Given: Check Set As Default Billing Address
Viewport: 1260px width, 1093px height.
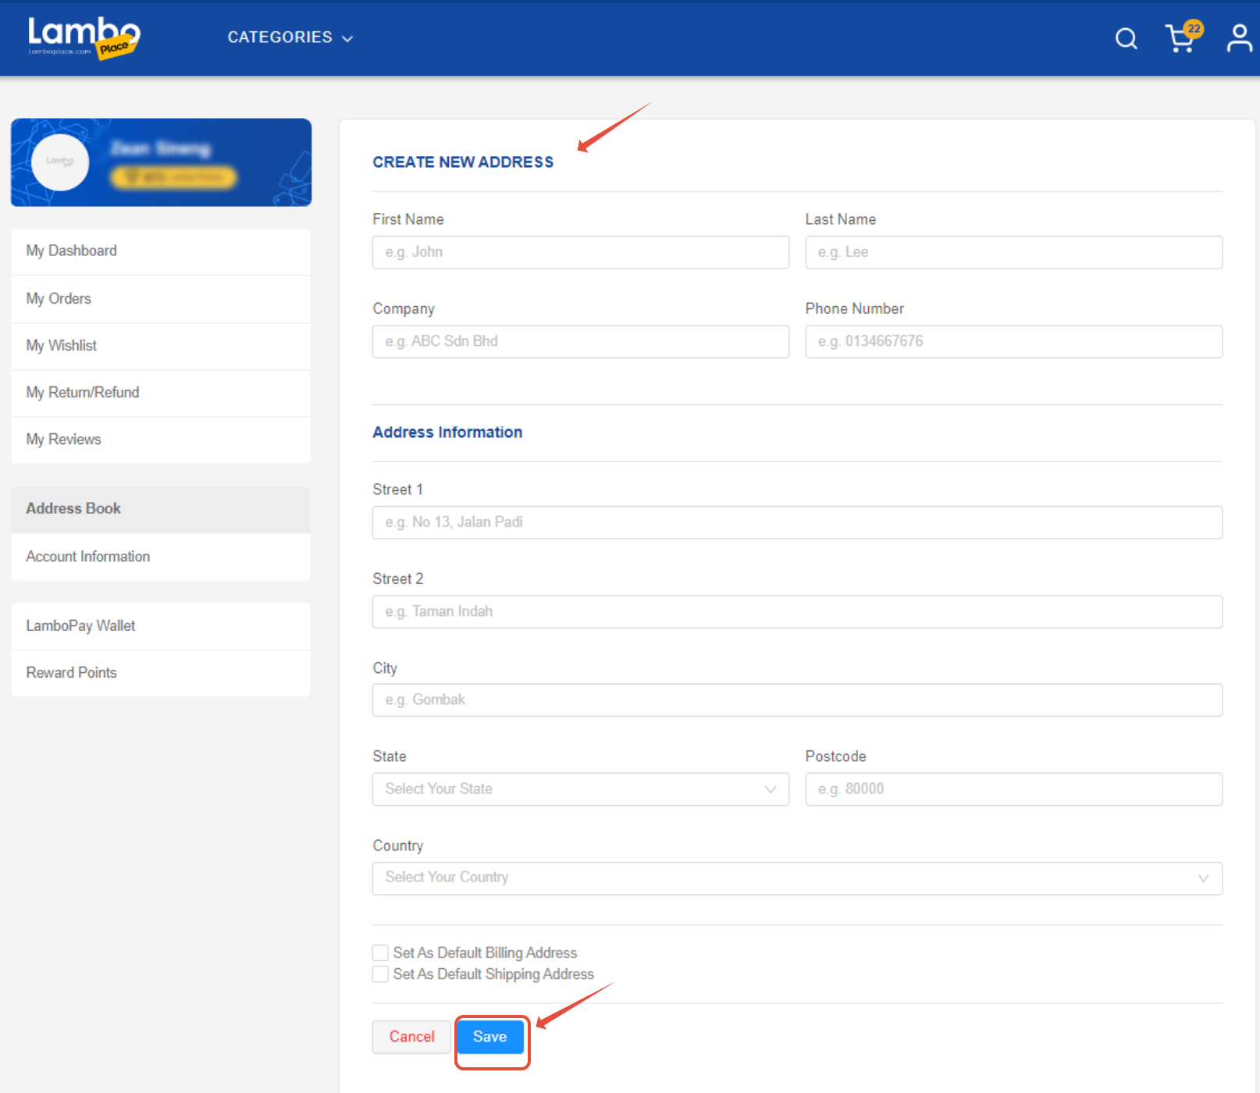Looking at the screenshot, I should click(380, 952).
